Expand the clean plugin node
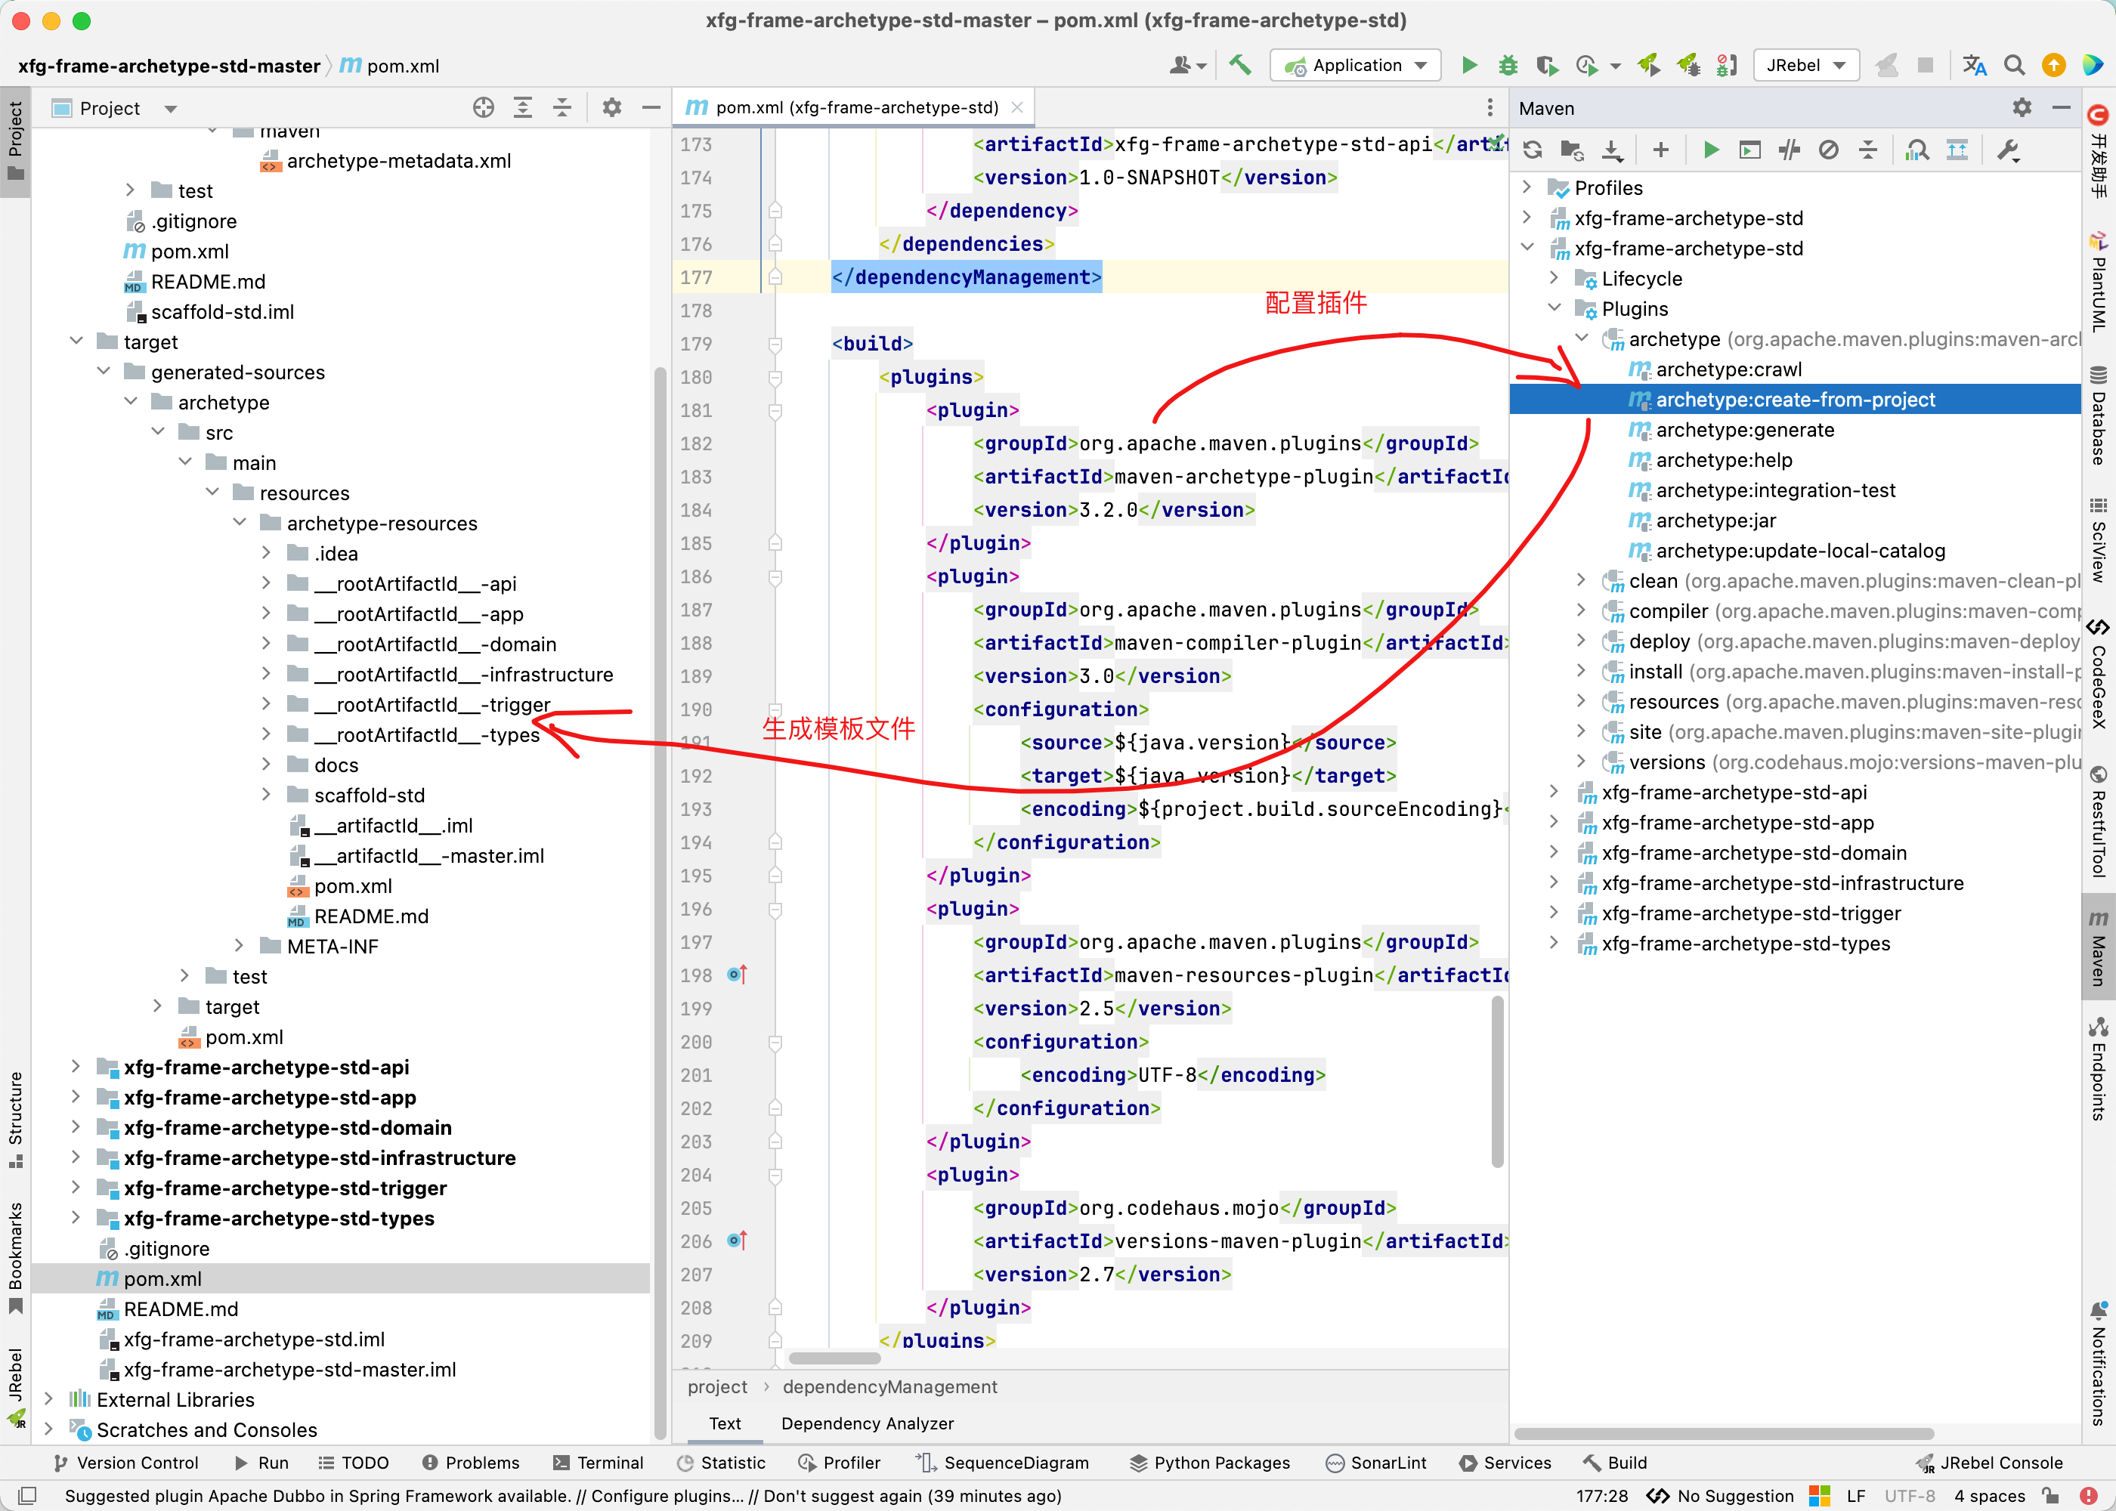The image size is (2116, 1511). (1581, 579)
